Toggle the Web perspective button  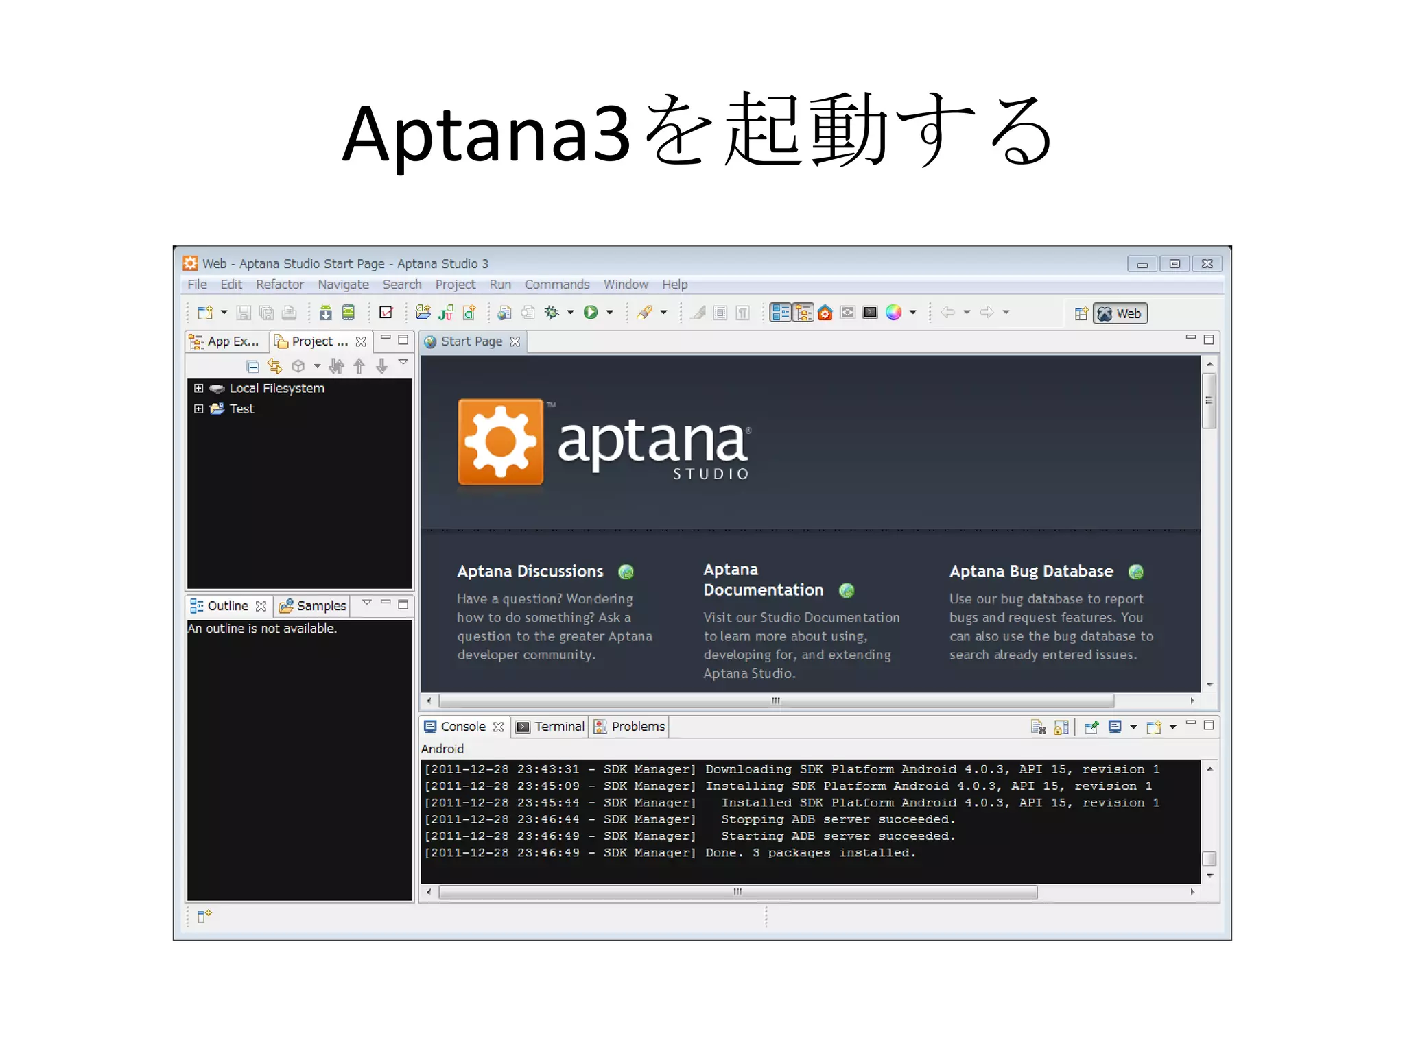(x=1120, y=314)
